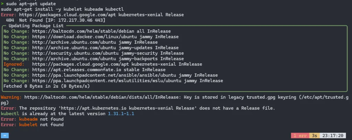Click the blue home directory prompt badge
Image resolution: width=352 pixels, height=140 pixels.
pos(5,136)
